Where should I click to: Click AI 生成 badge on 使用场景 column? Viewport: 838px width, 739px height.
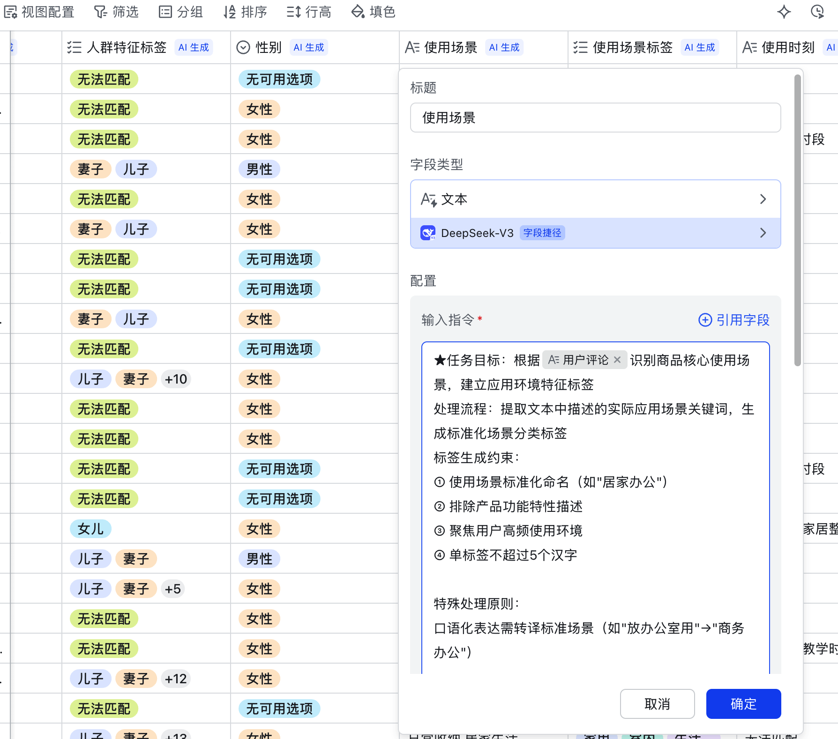click(504, 47)
